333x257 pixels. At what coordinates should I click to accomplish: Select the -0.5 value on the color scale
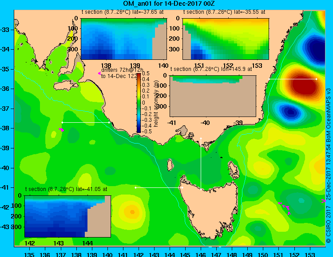tap(147, 131)
